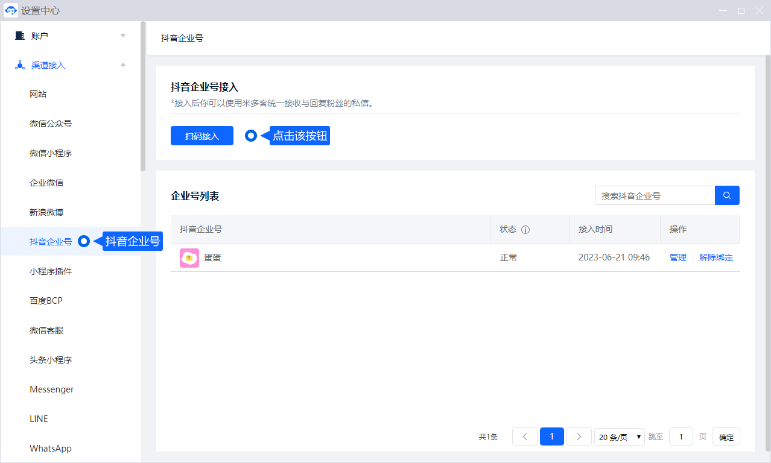The width and height of the screenshot is (771, 463).
Task: Click the page jump number field
Action: click(681, 436)
